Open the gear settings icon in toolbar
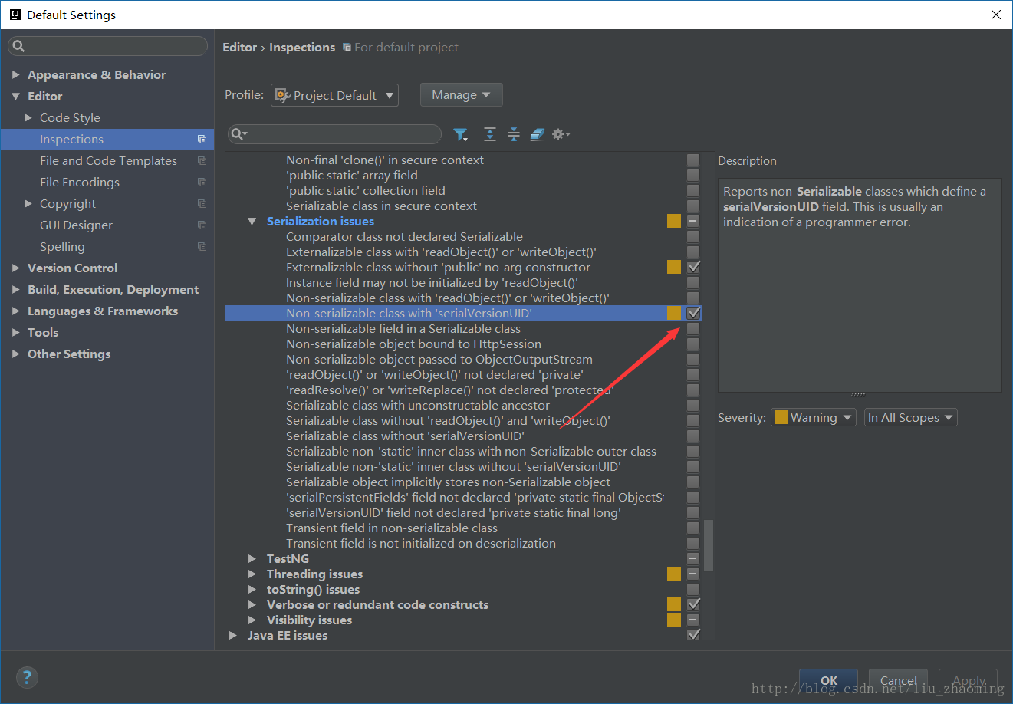1013x704 pixels. click(561, 134)
